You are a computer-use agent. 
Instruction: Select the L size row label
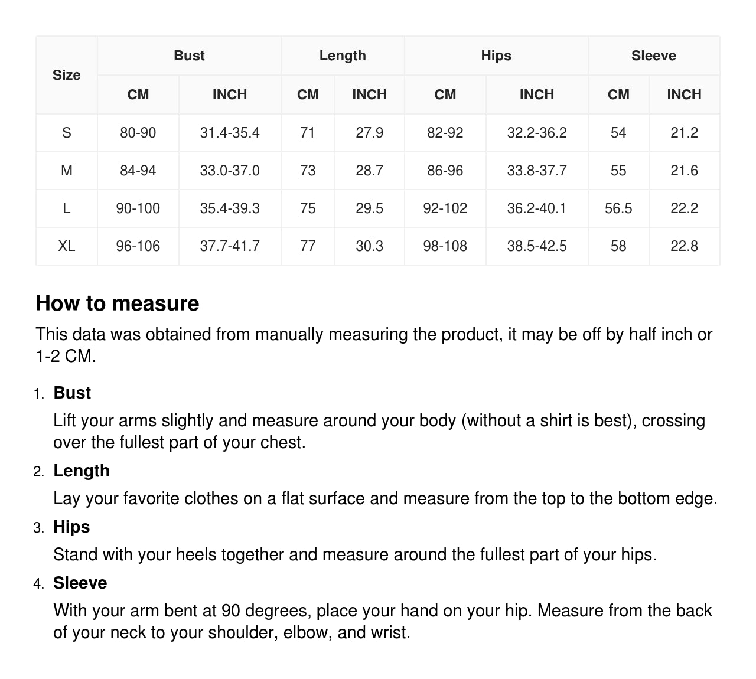(66, 208)
